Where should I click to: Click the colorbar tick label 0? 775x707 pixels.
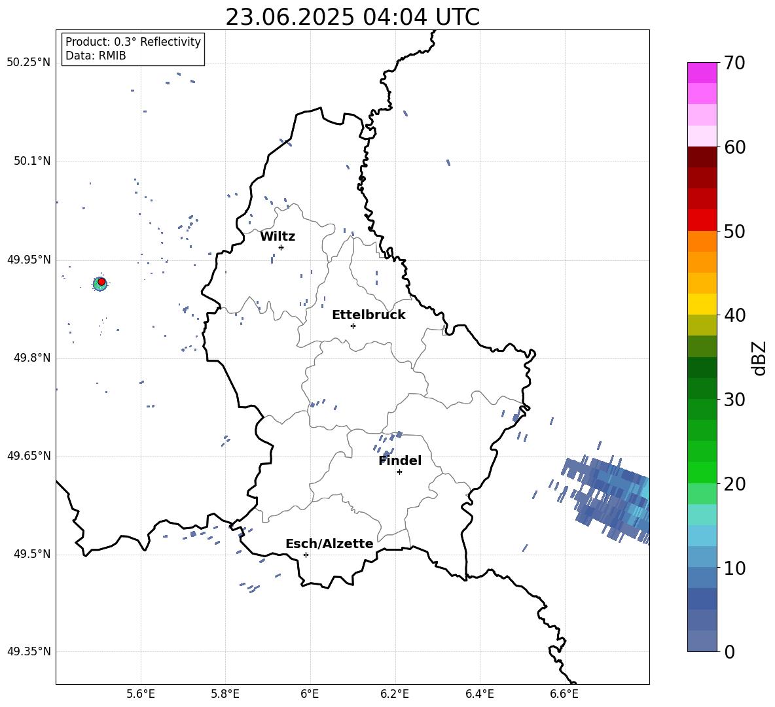(x=730, y=651)
